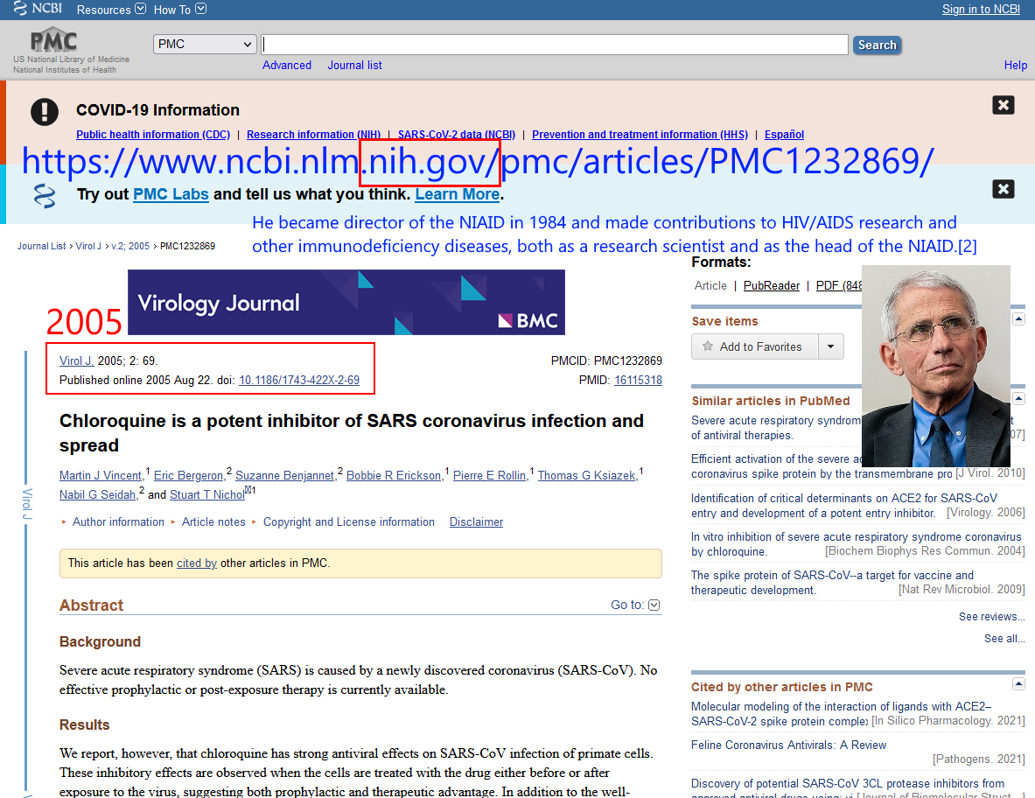The width and height of the screenshot is (1035, 798).
Task: Close the PMC Labs banner
Action: pos(1003,189)
